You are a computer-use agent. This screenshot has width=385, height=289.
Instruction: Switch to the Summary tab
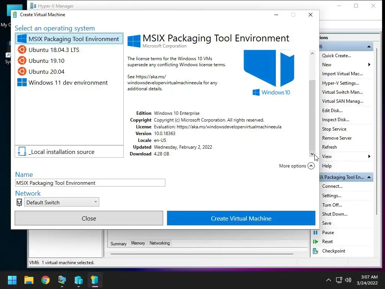point(118,243)
